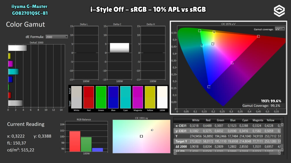Select the Red color swatch

click(89, 97)
